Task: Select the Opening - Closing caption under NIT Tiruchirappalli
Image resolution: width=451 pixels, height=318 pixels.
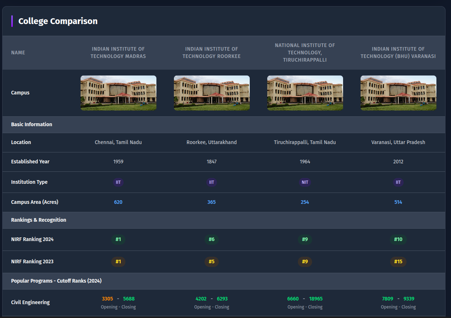Action: tap(305, 307)
